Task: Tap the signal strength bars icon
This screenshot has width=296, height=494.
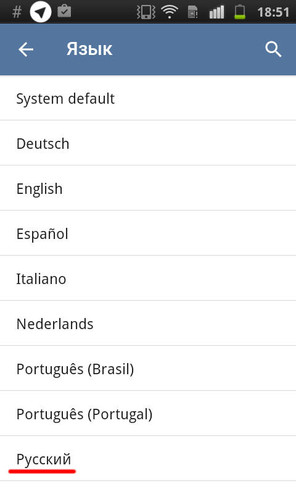Action: (216, 12)
